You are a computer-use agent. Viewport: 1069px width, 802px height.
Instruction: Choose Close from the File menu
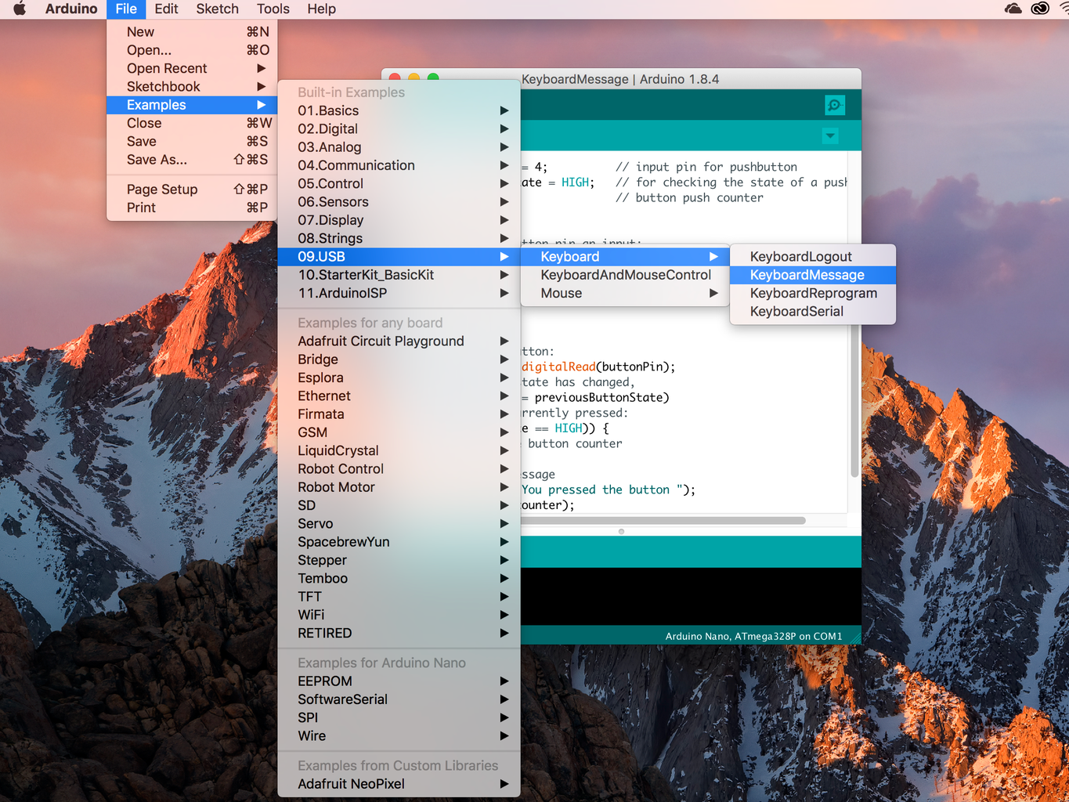pos(192,123)
